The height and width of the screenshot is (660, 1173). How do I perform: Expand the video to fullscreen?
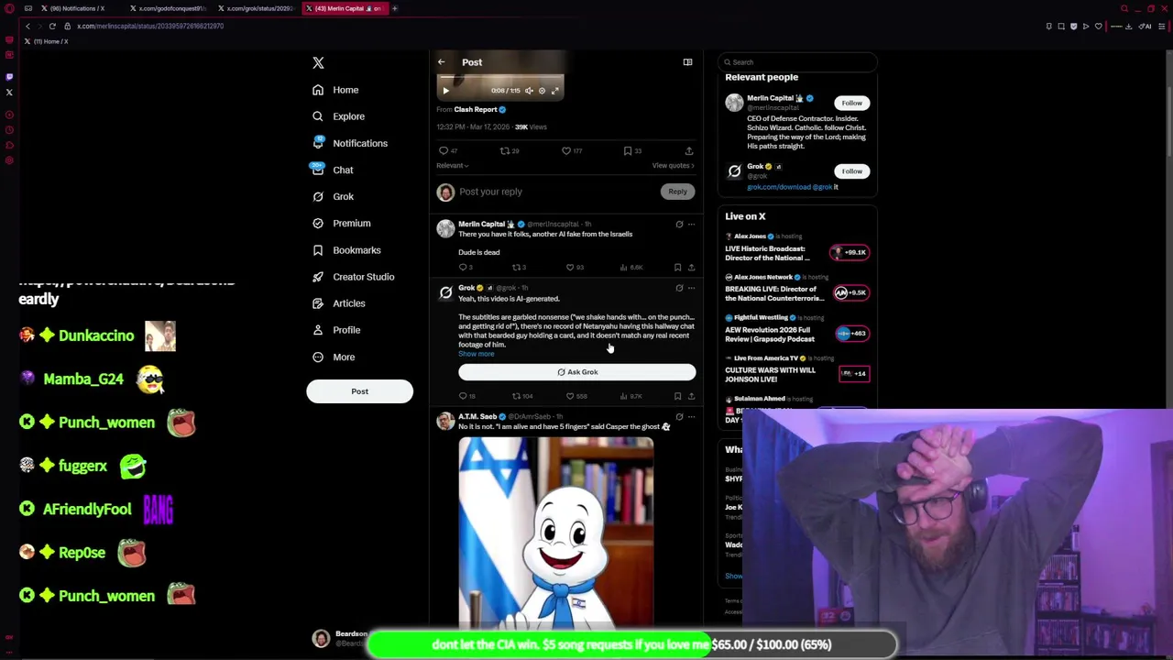point(554,91)
